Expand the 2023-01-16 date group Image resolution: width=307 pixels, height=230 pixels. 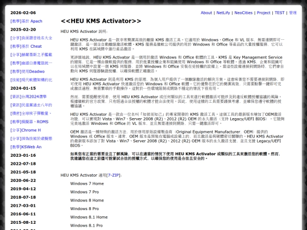click(x=23, y=155)
